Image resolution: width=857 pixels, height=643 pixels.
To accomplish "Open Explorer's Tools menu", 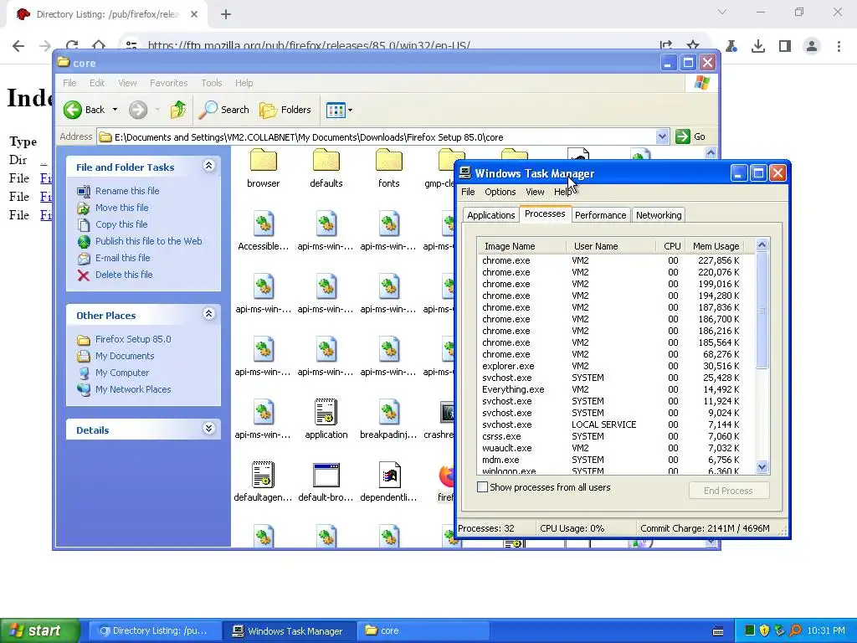I will [212, 83].
